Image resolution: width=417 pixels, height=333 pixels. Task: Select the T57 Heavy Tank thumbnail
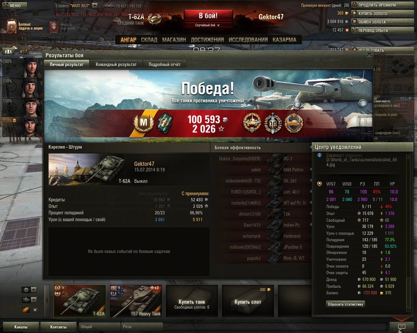136,301
